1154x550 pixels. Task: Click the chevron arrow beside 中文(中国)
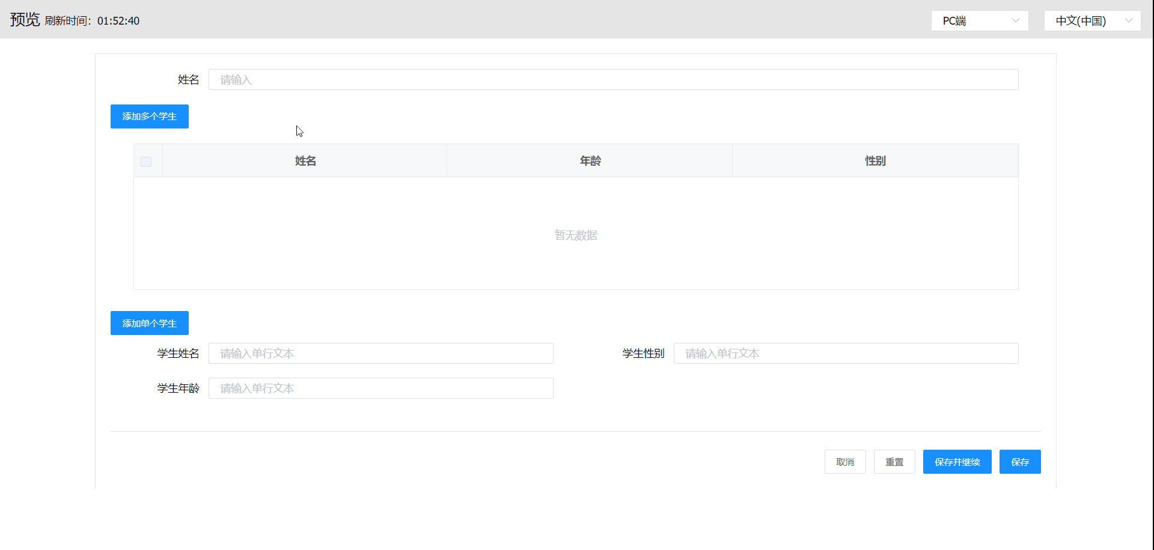[1128, 21]
